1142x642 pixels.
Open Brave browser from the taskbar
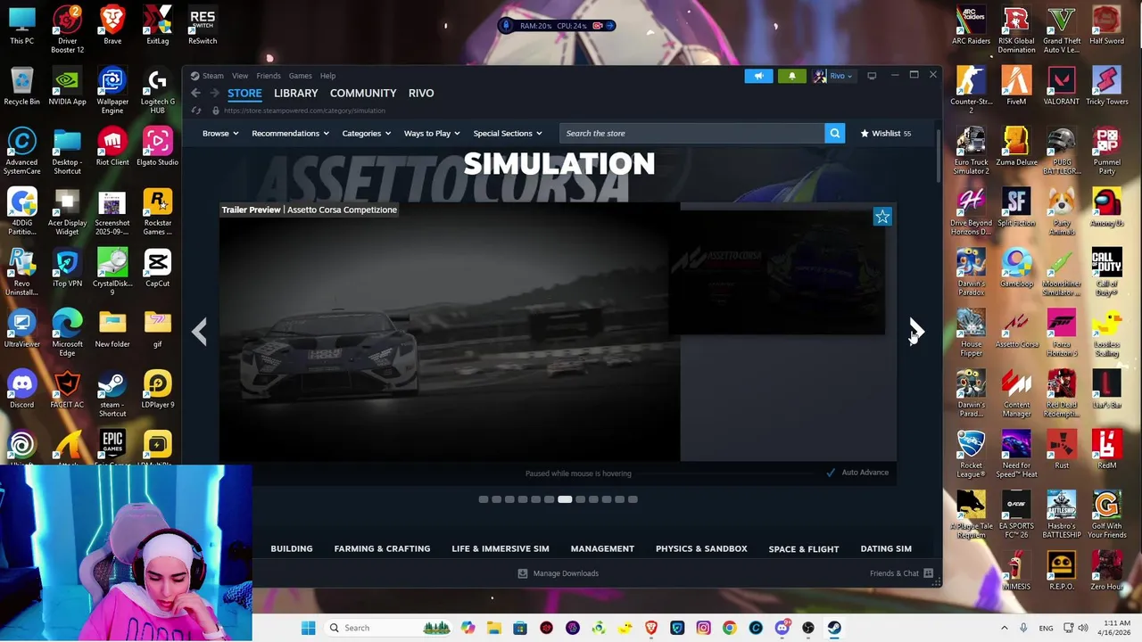click(651, 628)
